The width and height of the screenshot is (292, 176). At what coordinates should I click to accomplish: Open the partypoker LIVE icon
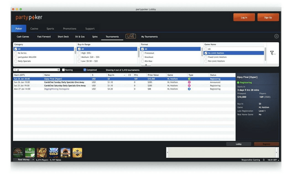pos(131,36)
